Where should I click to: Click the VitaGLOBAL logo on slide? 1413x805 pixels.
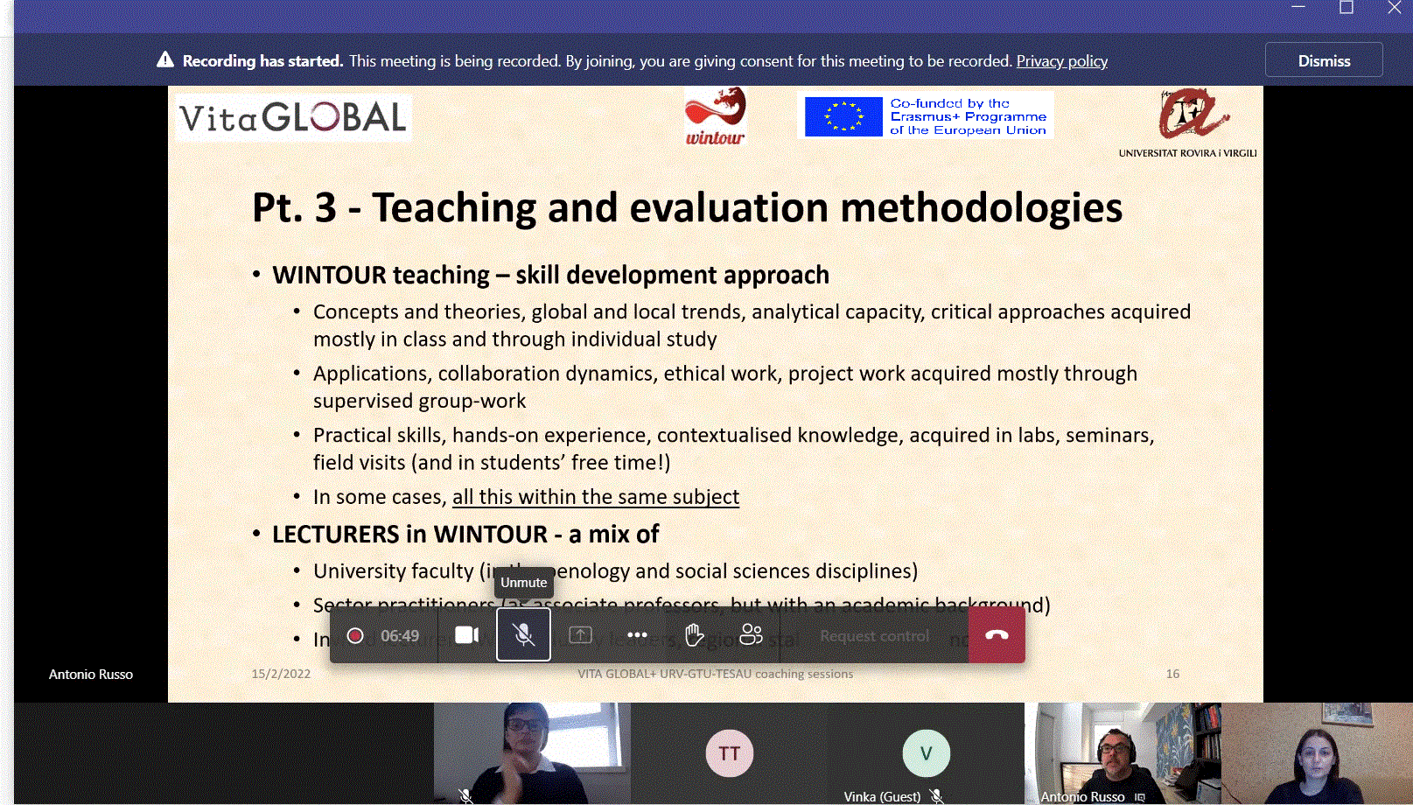pos(293,117)
